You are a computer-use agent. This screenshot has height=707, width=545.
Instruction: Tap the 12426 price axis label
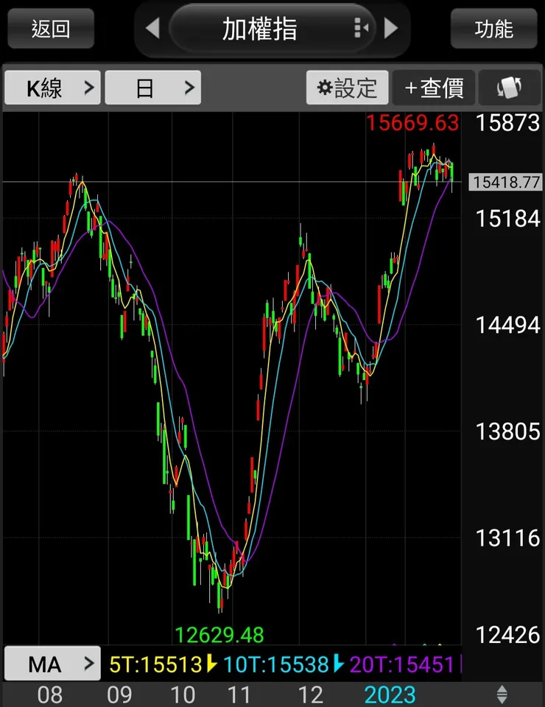pos(507,635)
